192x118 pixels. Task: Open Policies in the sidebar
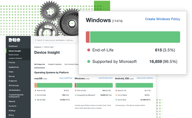click(x=12, y=62)
